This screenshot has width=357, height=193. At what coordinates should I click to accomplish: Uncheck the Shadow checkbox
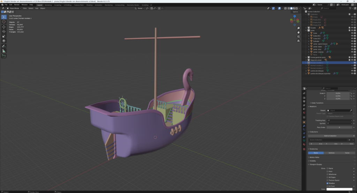[x=328, y=183]
